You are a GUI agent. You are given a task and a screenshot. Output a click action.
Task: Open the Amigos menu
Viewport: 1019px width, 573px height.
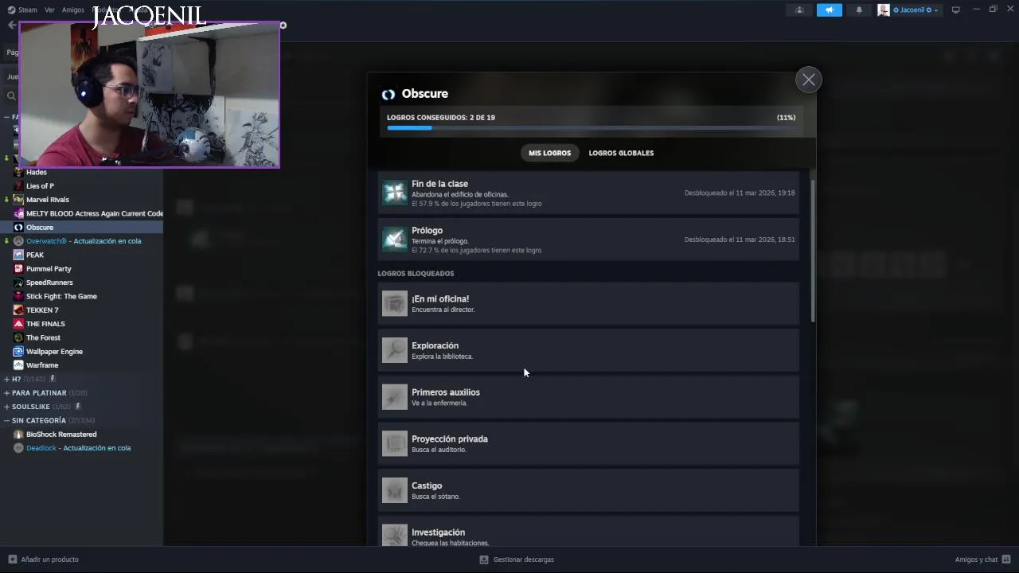tap(72, 10)
